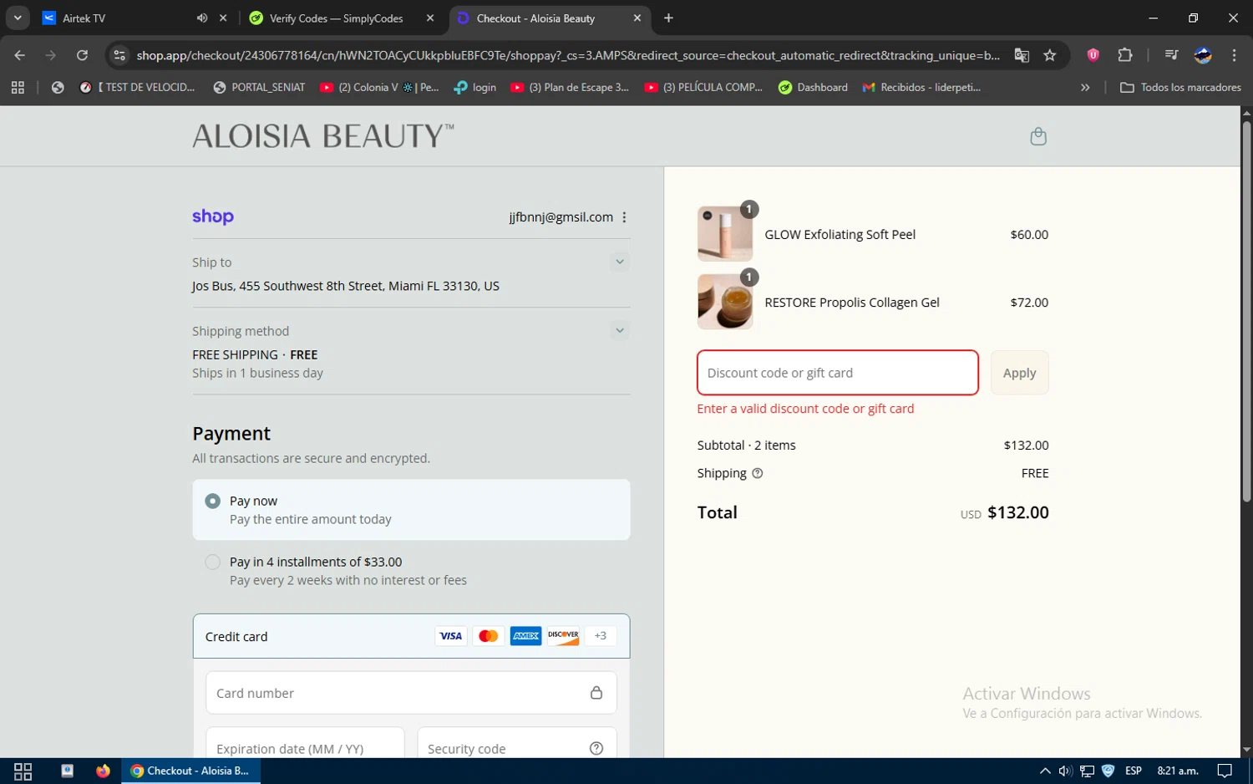The image size is (1253, 784).
Task: Click into the Card number field
Action: tap(411, 692)
